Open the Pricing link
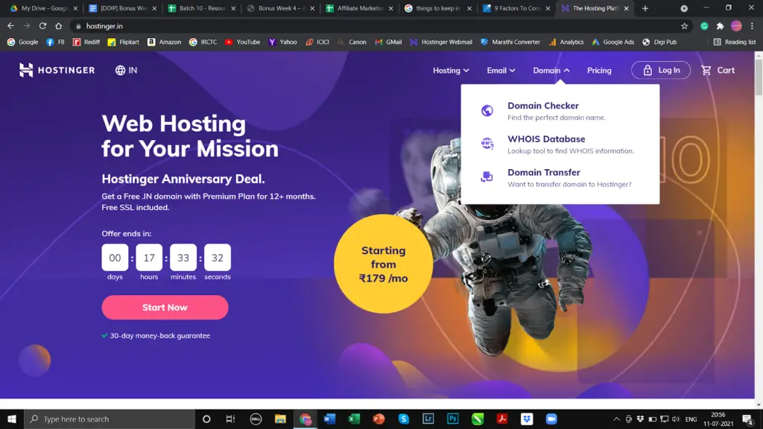Viewport: 763px width, 429px height. coord(599,71)
